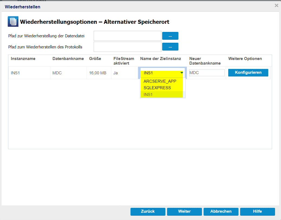The height and width of the screenshot is (220, 281).
Task: Click the restore options document icon
Action: [13, 22]
